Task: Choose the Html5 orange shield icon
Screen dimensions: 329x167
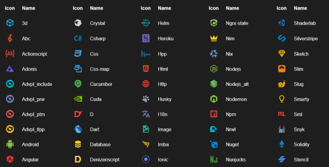Action: click(146, 69)
